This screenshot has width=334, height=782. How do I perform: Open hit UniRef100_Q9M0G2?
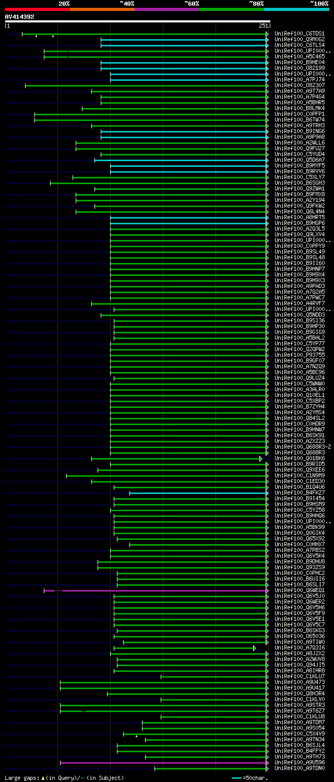point(300,40)
